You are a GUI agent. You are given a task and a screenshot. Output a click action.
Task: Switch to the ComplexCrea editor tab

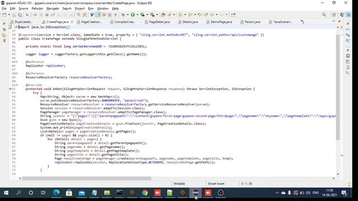pos(123,22)
